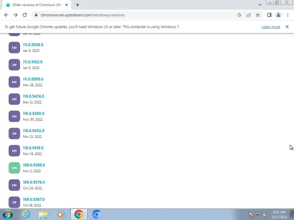Click the ZIP icon beside version 109.0.5367.0

(x=14, y=202)
